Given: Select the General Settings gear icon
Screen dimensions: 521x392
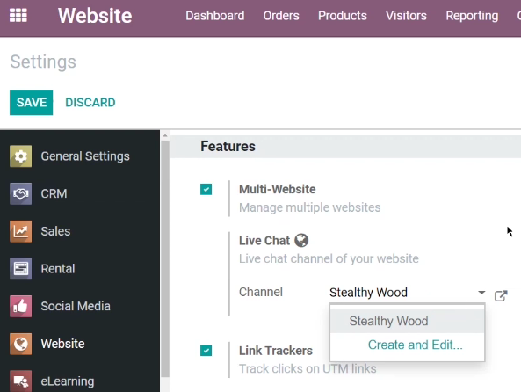Looking at the screenshot, I should click(20, 156).
